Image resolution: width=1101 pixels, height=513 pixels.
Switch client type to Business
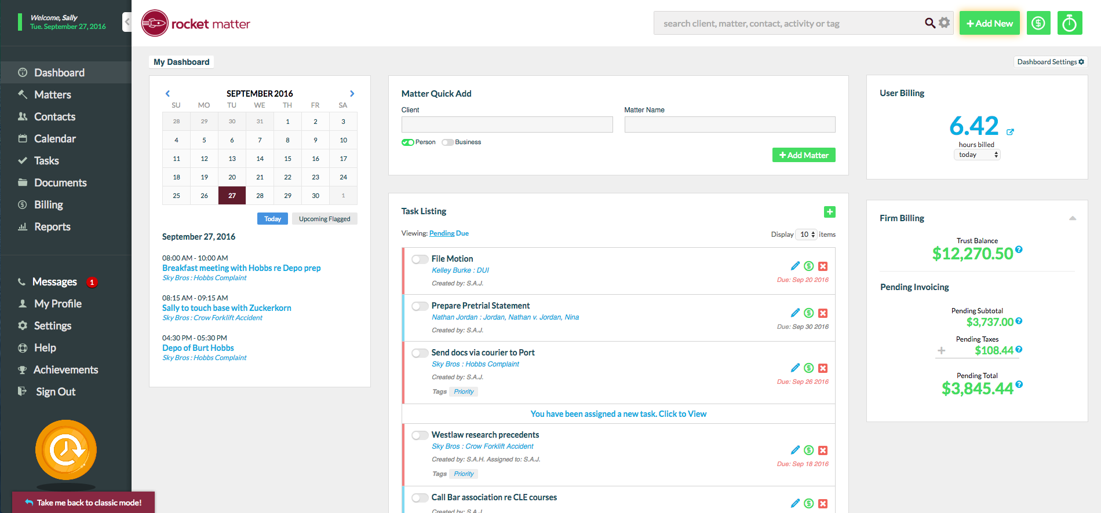[x=447, y=142]
